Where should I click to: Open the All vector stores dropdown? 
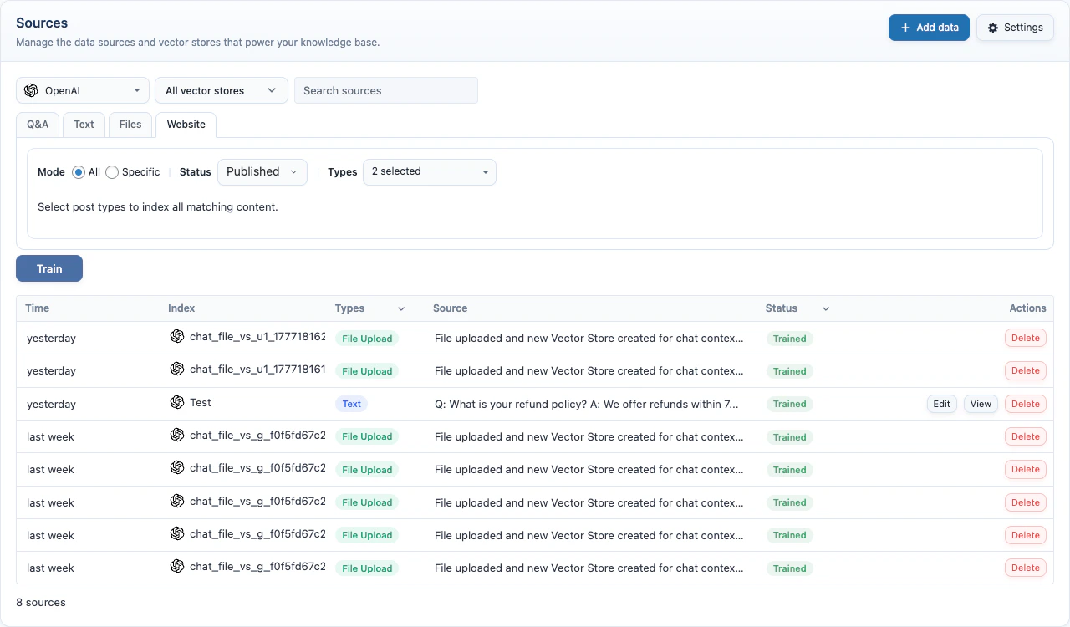click(221, 89)
